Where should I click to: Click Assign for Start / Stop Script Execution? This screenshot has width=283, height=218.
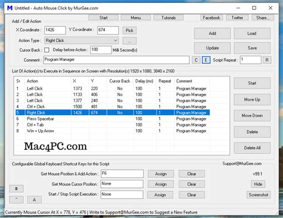pyautogui.click(x=160, y=195)
